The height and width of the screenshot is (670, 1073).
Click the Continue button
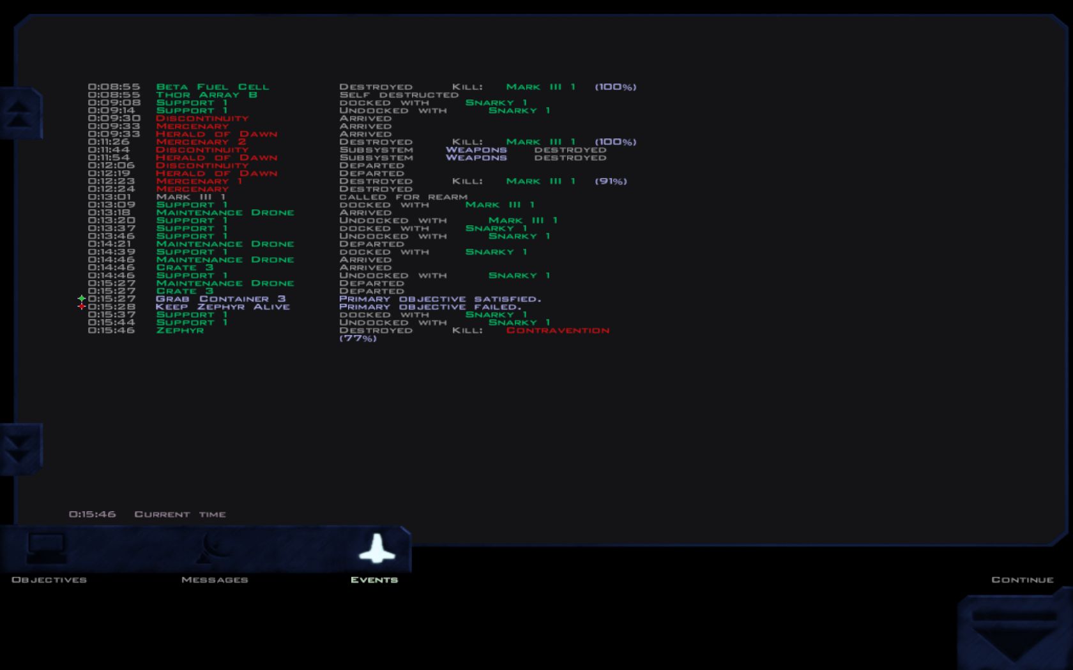[x=1023, y=579]
